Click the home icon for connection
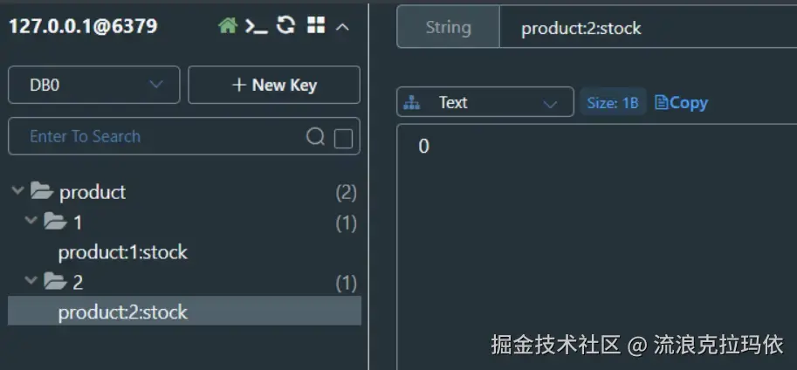 click(x=228, y=26)
